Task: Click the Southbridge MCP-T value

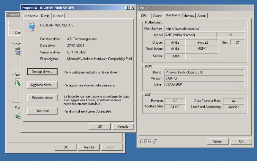Action: pos(202,48)
